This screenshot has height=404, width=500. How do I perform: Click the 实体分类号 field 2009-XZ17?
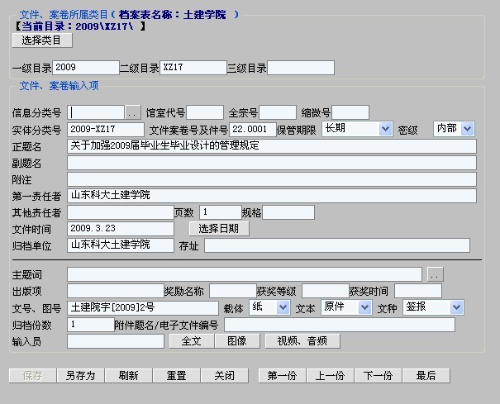click(x=106, y=130)
